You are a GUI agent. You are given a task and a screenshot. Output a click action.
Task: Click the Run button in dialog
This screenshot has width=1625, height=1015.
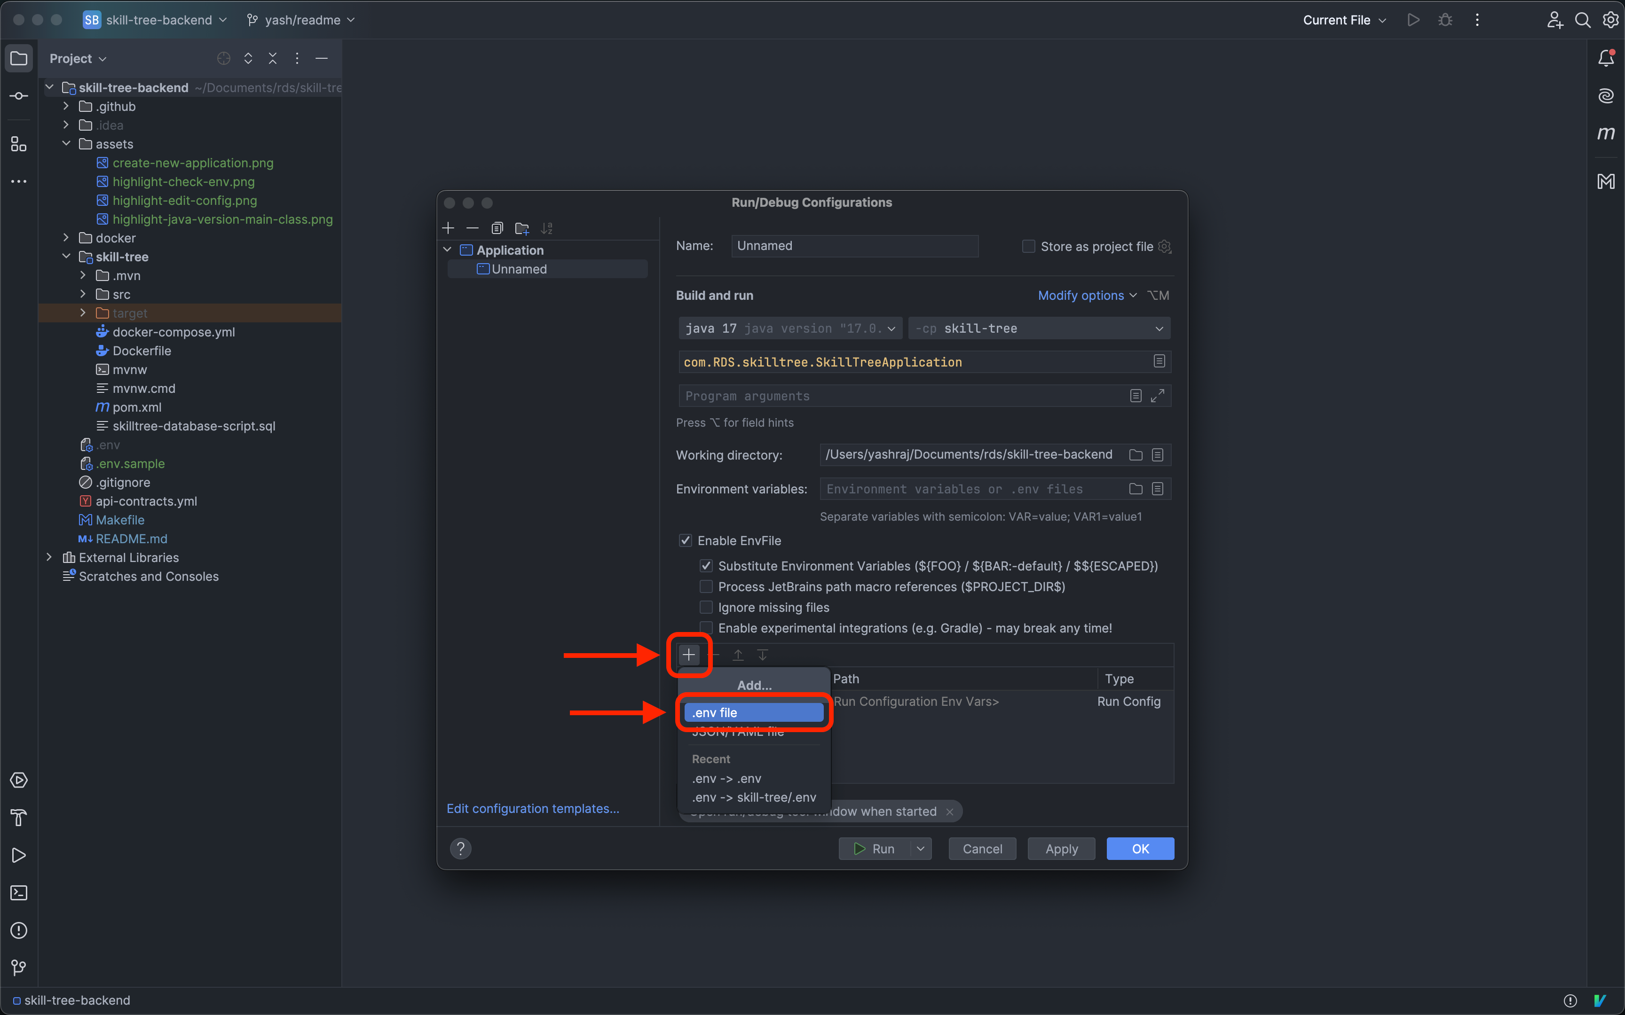click(x=874, y=849)
